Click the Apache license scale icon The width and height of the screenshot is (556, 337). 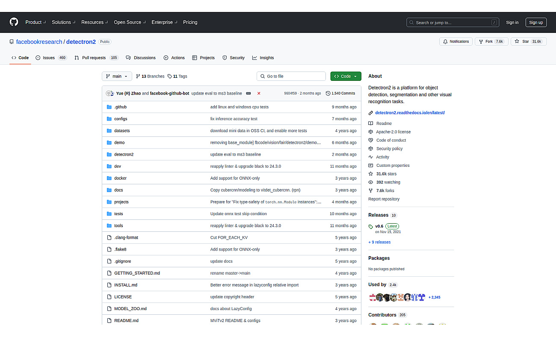coord(371,132)
